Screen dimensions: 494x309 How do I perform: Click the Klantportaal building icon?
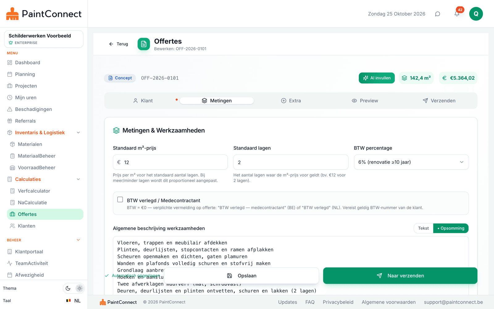pos(10,252)
